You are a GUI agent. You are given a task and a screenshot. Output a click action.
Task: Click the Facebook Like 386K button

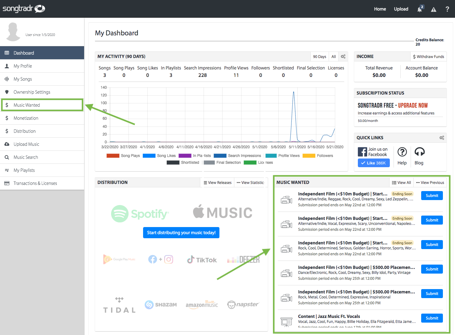tap(374, 163)
